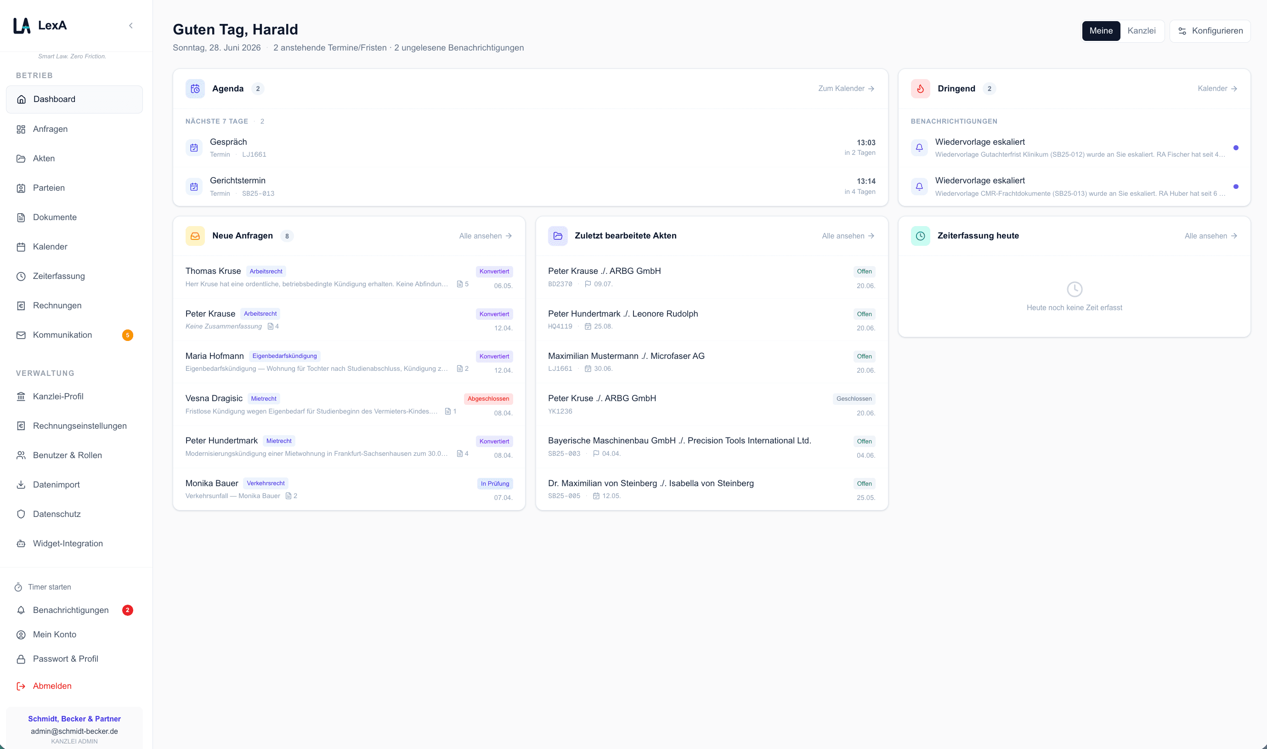Click the Geschlossen status on Peter Kruse file
Image resolution: width=1267 pixels, height=749 pixels.
coord(854,399)
